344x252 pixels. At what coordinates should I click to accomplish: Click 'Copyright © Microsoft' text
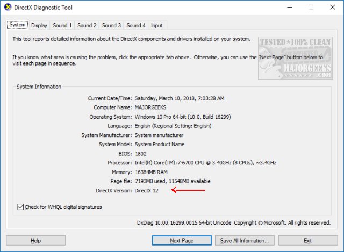click(260, 222)
